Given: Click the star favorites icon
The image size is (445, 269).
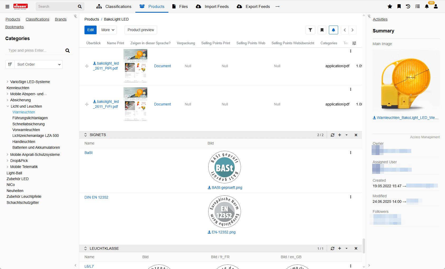Looking at the screenshot, I should (x=390, y=7).
